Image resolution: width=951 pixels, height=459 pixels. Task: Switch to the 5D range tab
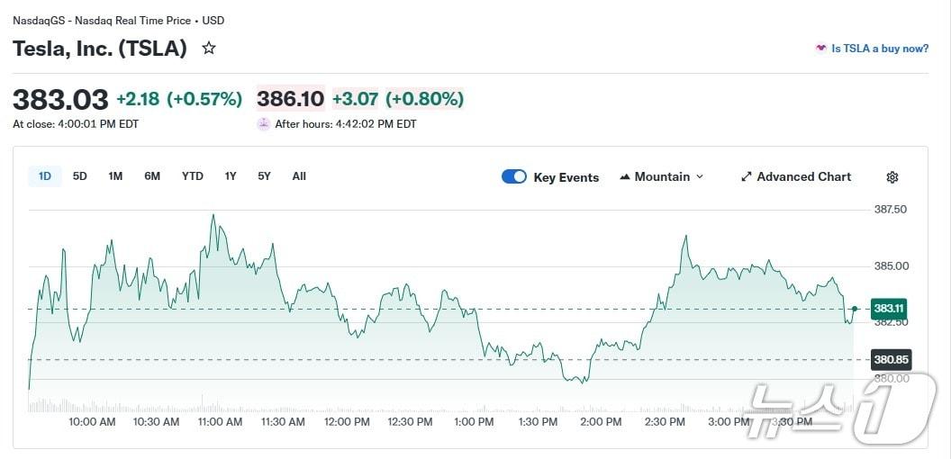click(80, 176)
